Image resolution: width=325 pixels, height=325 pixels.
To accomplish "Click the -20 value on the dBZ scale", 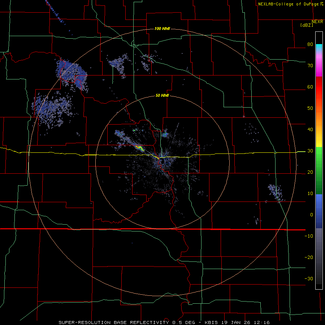I will pyautogui.click(x=309, y=257).
